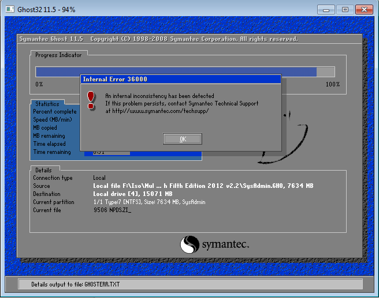Click the red exclamation error icon
The height and width of the screenshot is (298, 379).
click(x=91, y=100)
